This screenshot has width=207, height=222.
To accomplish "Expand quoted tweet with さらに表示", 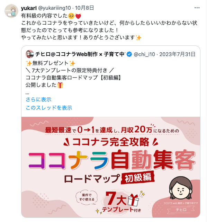I will (x=38, y=99).
